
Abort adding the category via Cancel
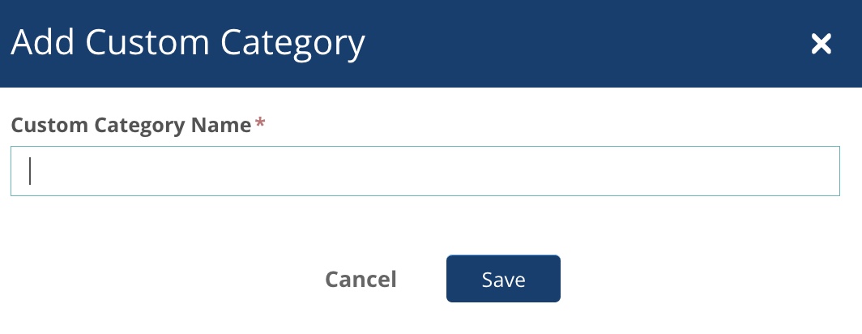click(361, 280)
